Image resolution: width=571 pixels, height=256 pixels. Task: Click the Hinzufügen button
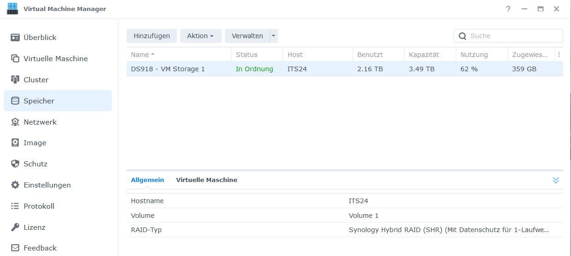[x=152, y=36]
